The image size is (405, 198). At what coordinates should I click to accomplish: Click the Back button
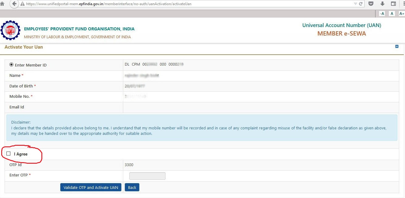click(132, 187)
